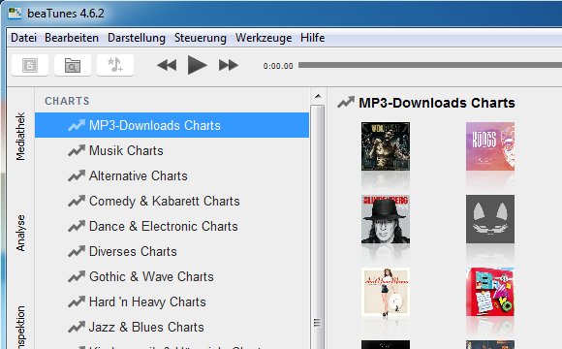Skip to previous track with rewind button
Image resolution: width=562 pixels, height=349 pixels.
tap(167, 65)
